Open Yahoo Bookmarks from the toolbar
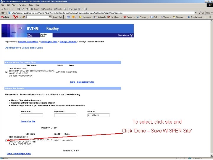 pos(100,17)
